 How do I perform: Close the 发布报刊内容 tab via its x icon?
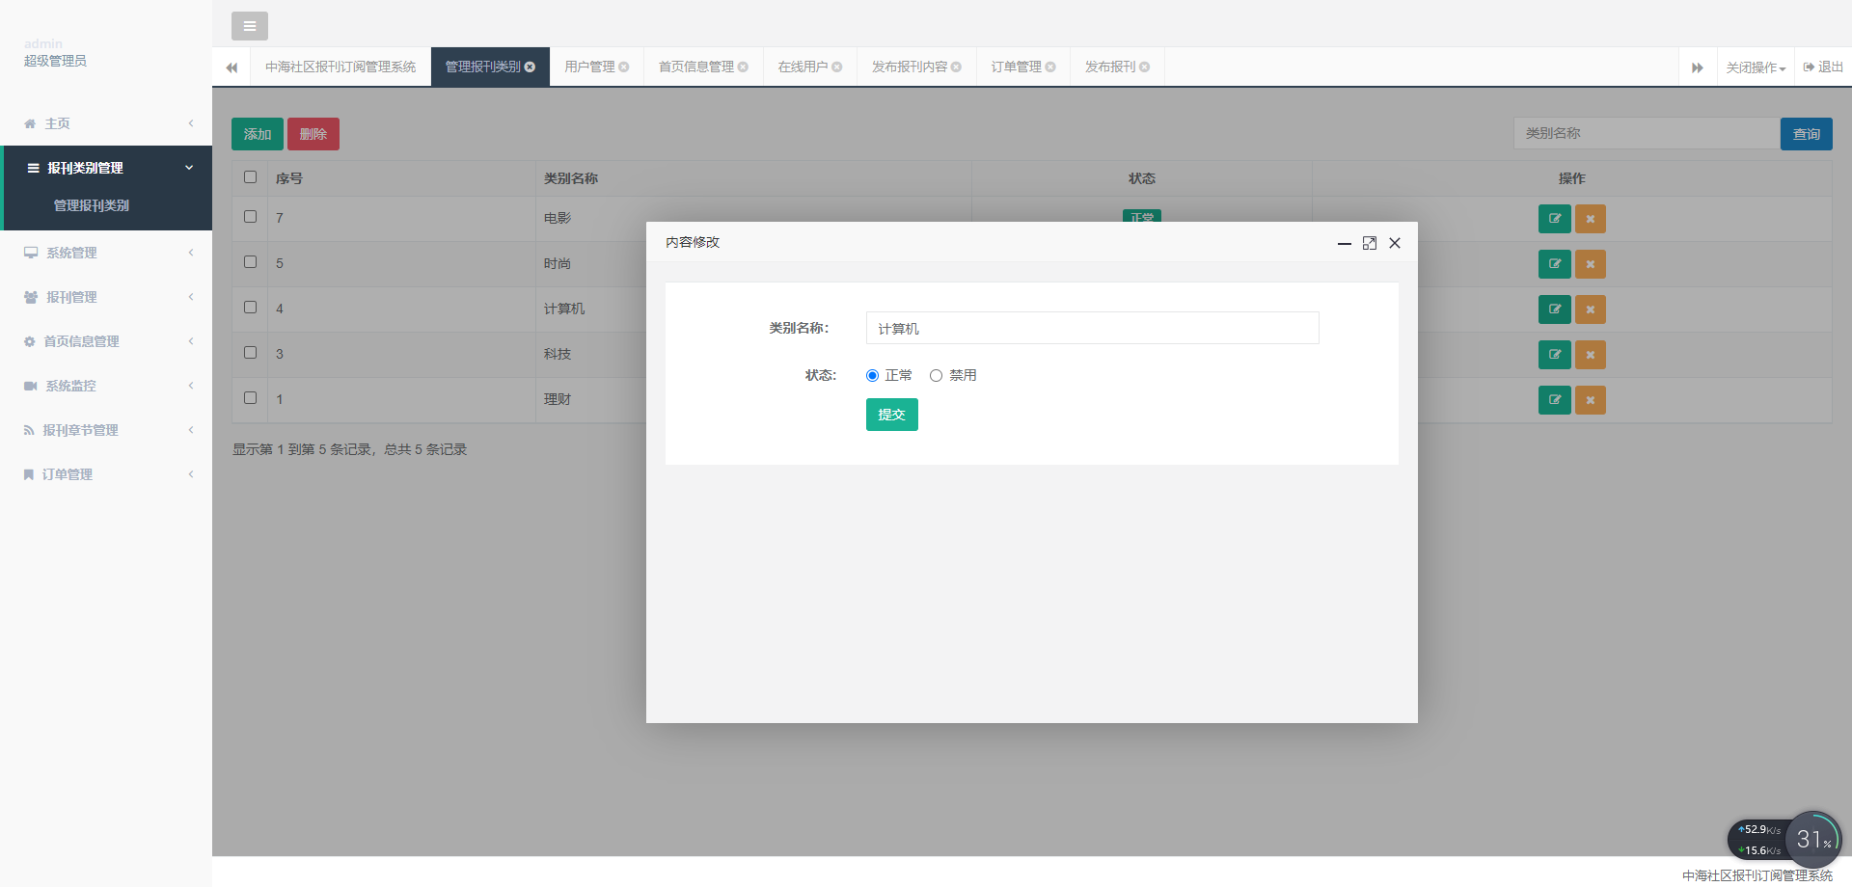pyautogui.click(x=956, y=67)
